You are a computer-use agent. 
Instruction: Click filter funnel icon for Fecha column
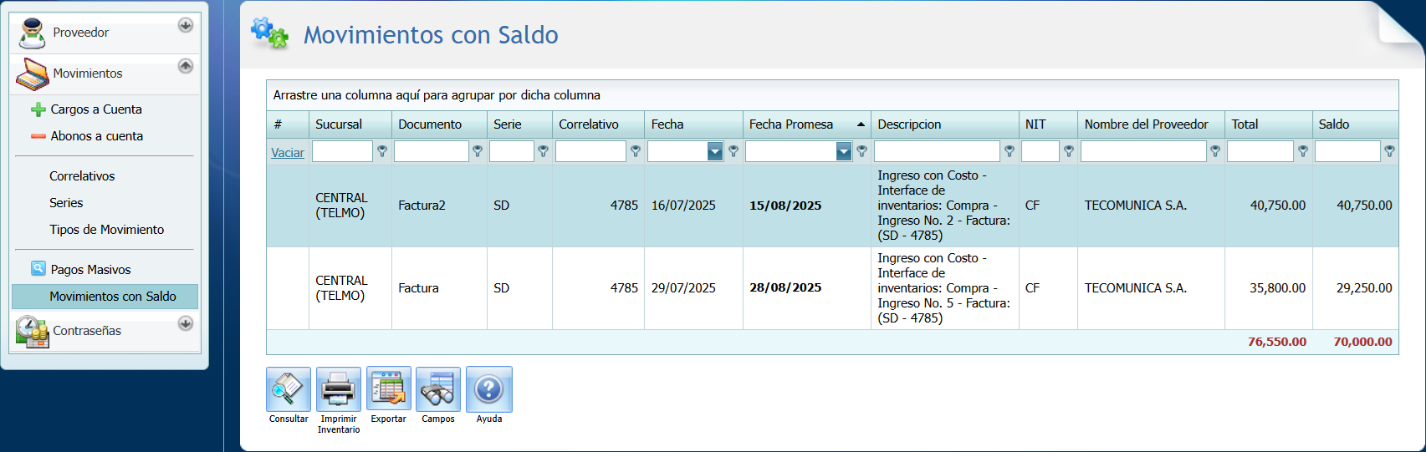733,151
